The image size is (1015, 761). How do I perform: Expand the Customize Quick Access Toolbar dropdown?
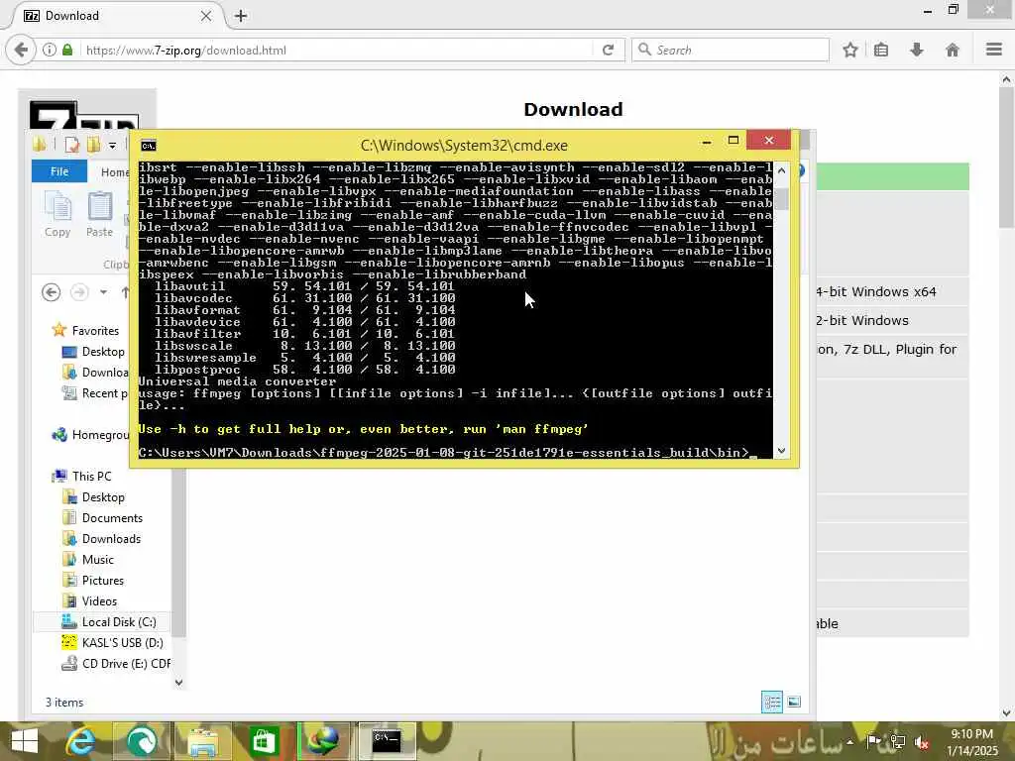112,146
